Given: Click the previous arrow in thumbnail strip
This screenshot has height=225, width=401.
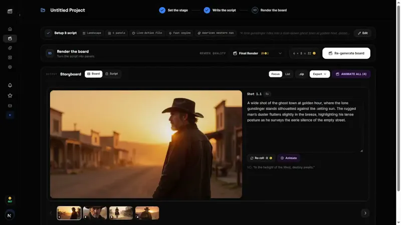Looking at the screenshot, I should click(51, 213).
